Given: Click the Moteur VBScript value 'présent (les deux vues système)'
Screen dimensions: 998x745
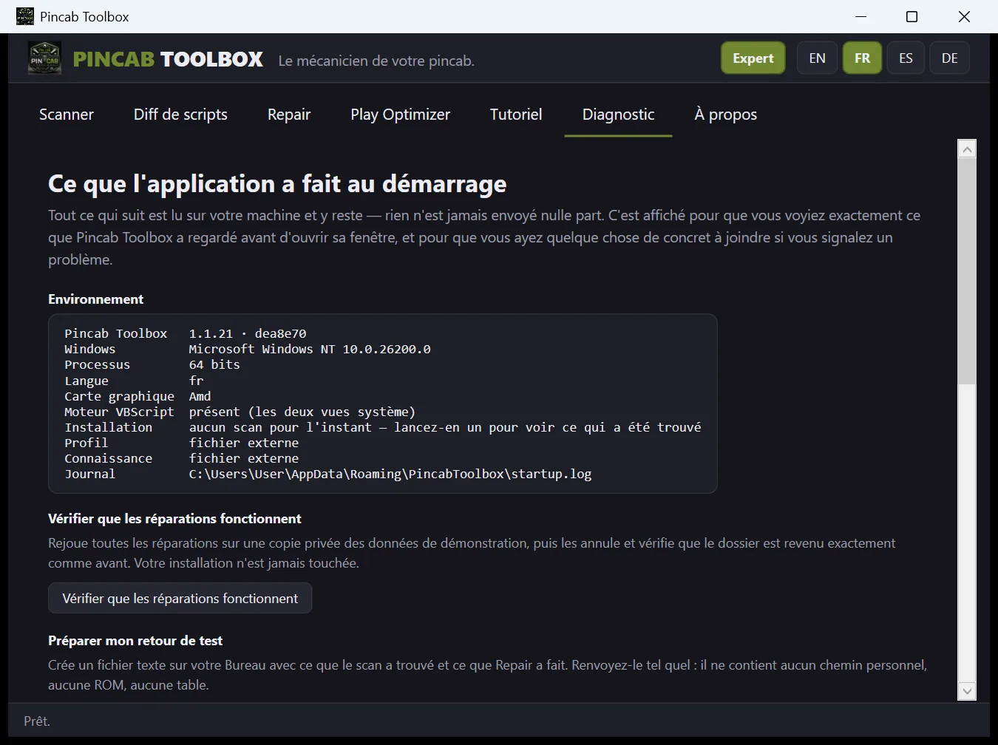Looking at the screenshot, I should coord(302,412).
